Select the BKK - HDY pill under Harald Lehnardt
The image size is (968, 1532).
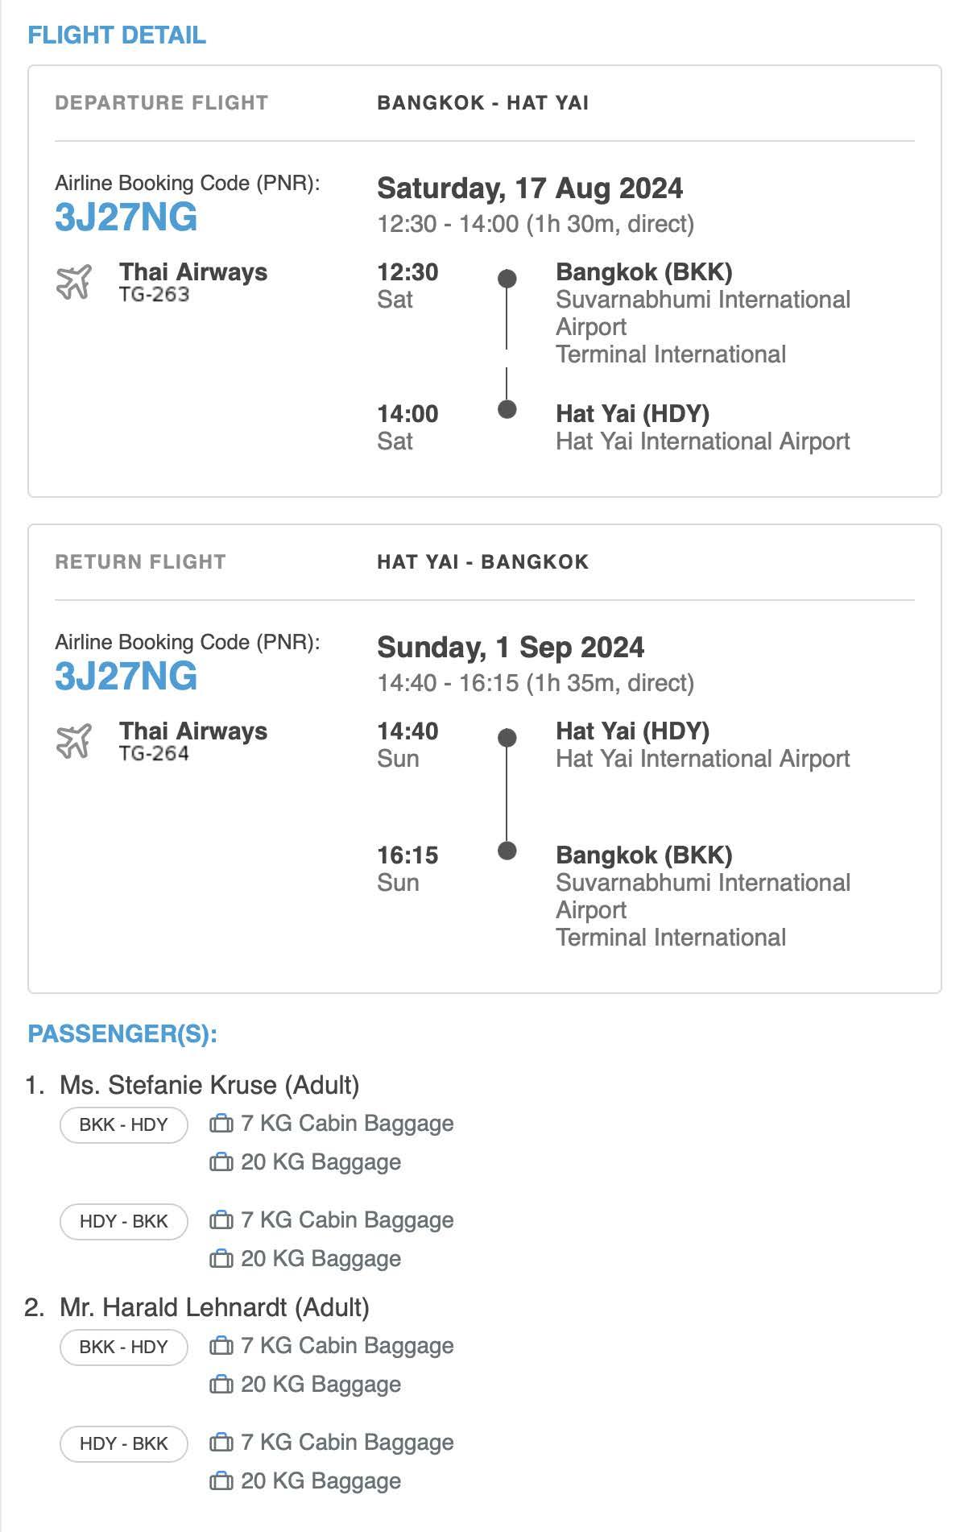pyautogui.click(x=123, y=1347)
